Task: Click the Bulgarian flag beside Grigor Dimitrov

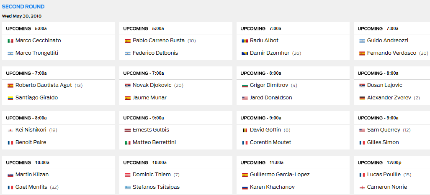Action: (245, 85)
